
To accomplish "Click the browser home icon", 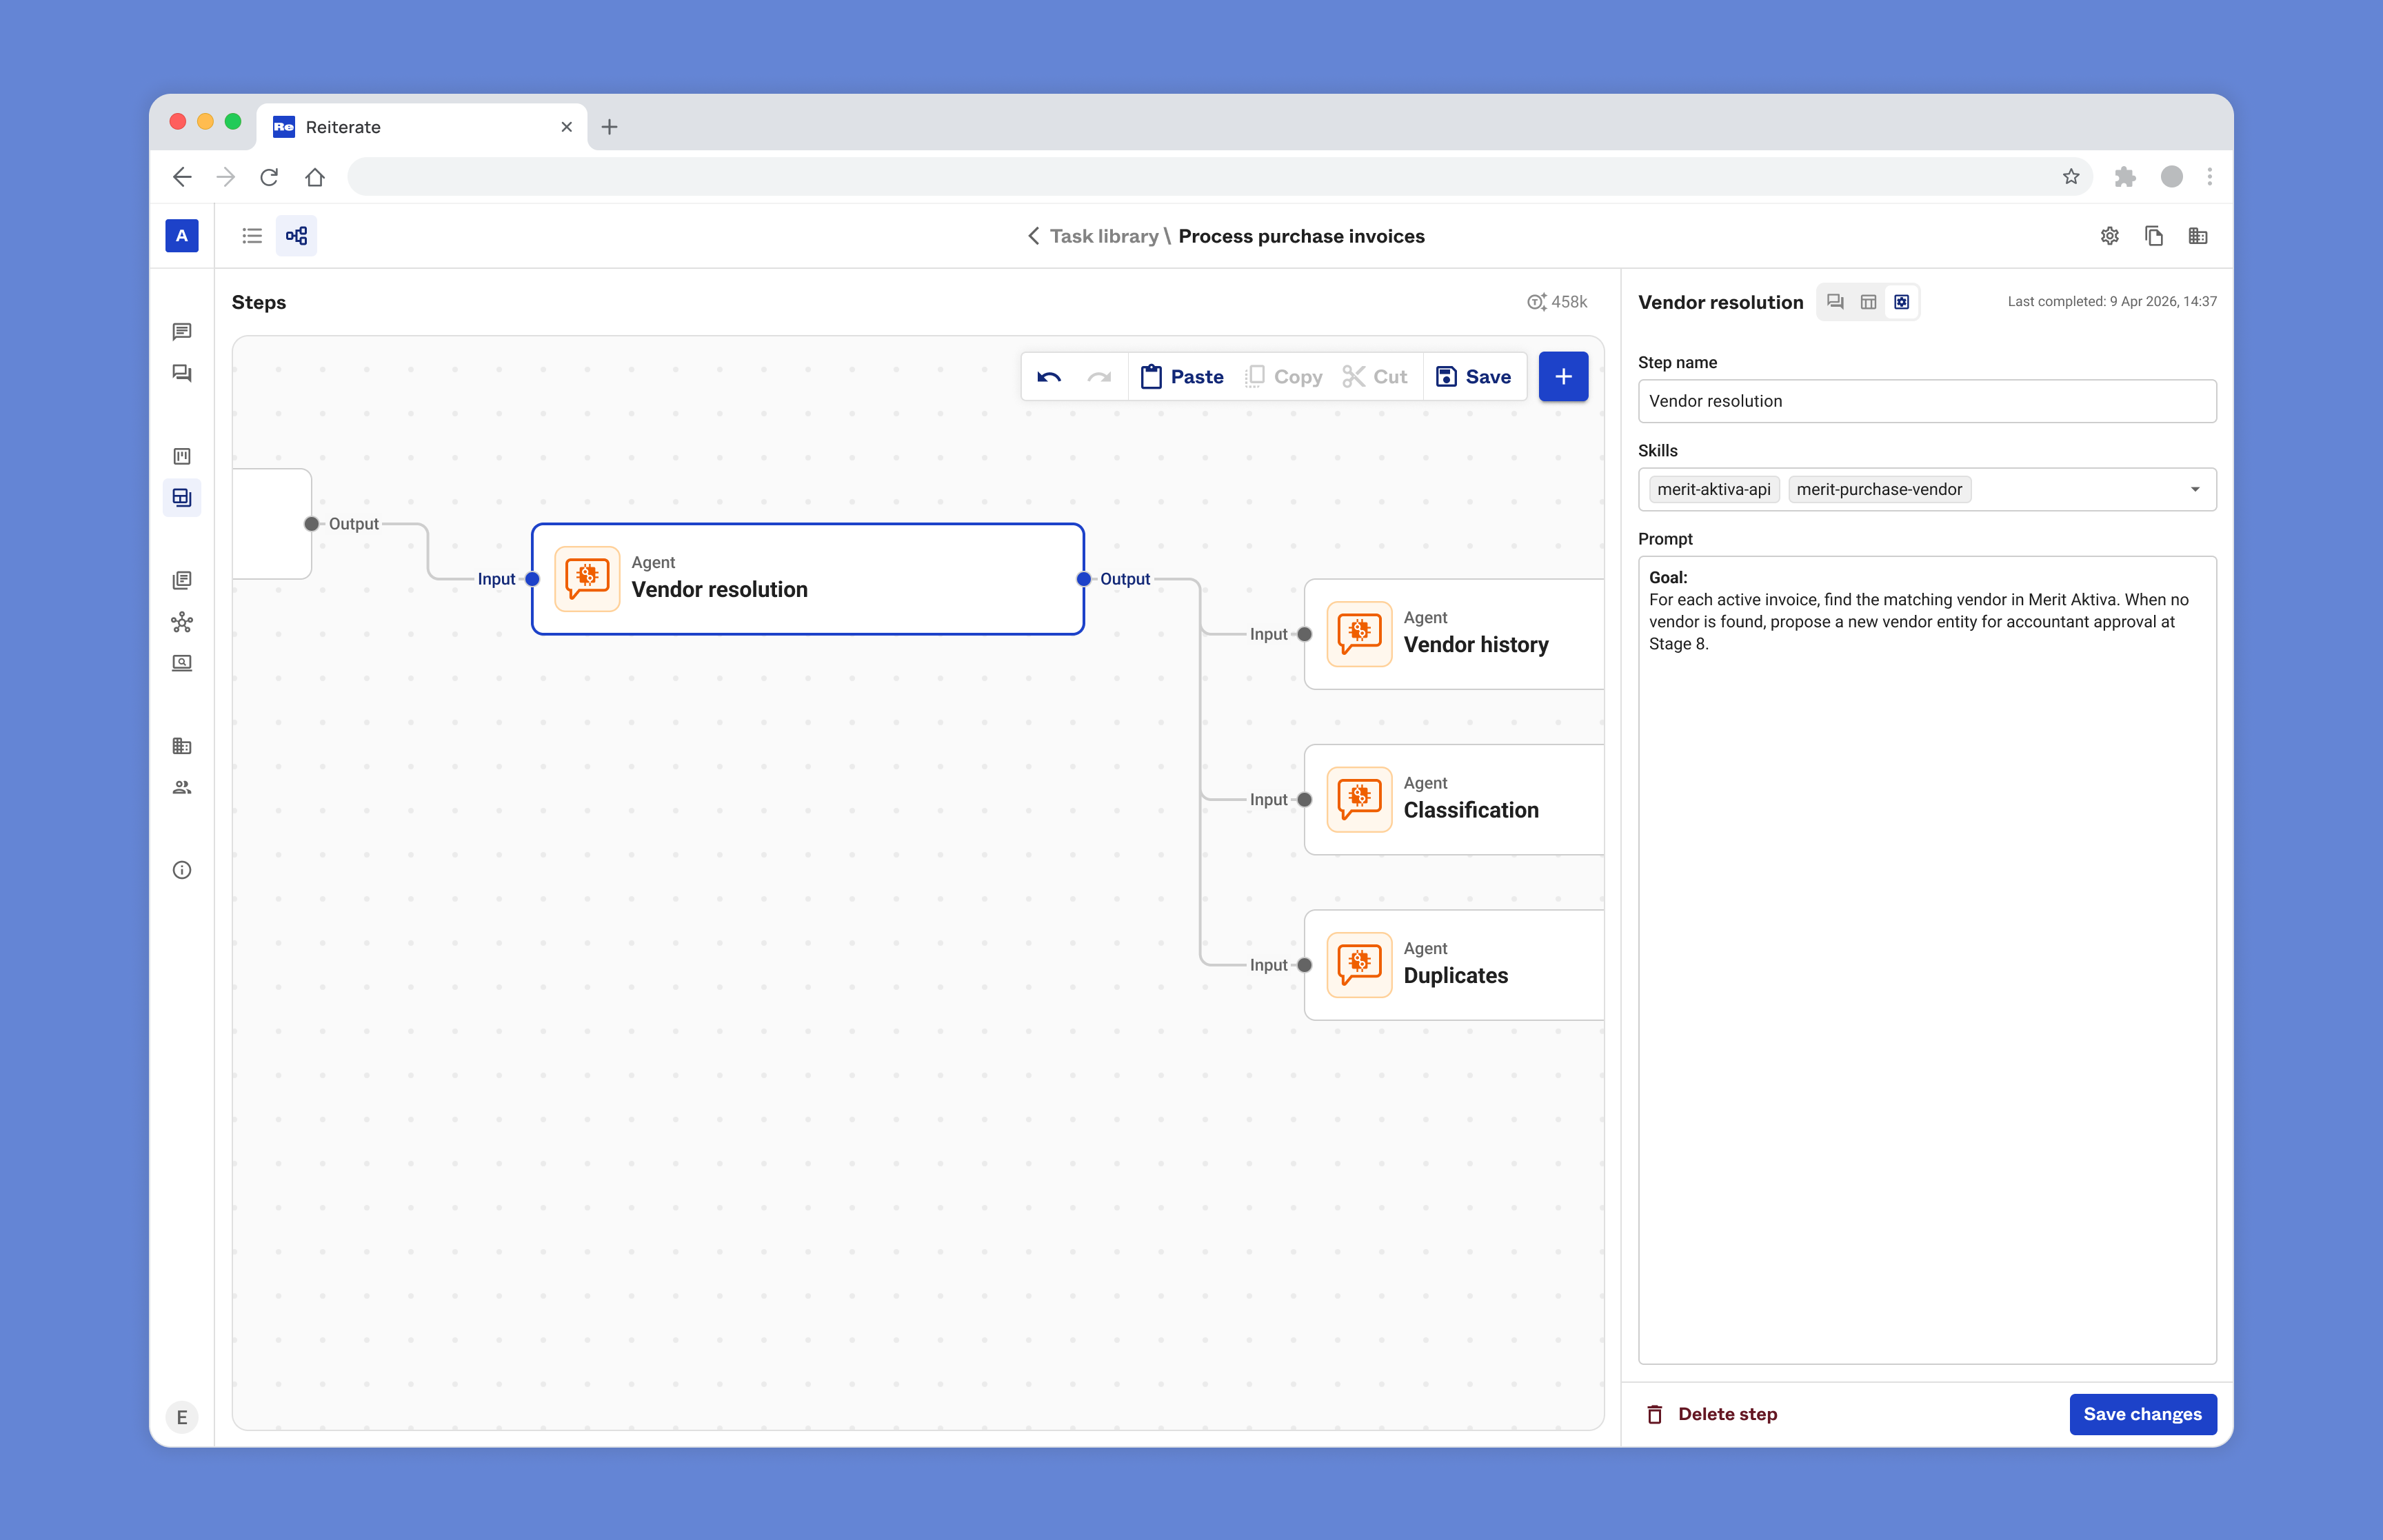I will (315, 177).
